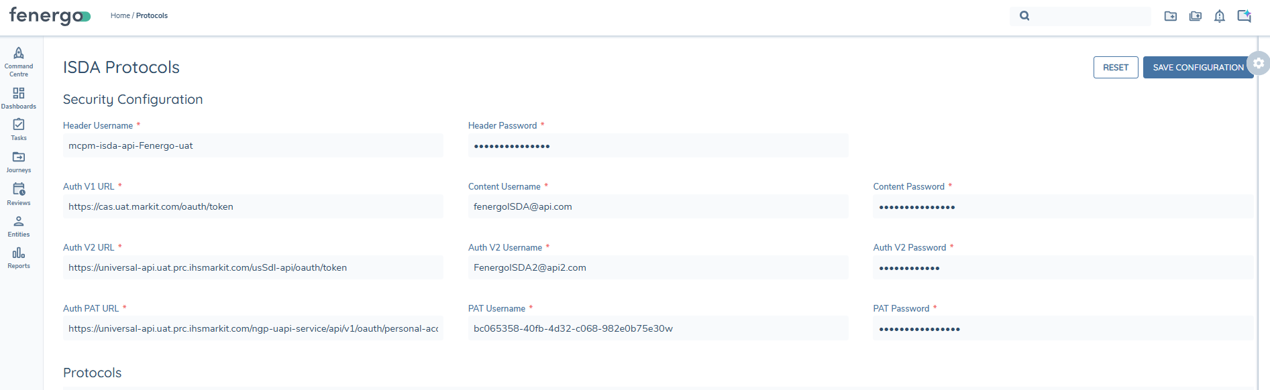1270x390 pixels.
Task: Edit the Auth V2 URL field
Action: (253, 267)
